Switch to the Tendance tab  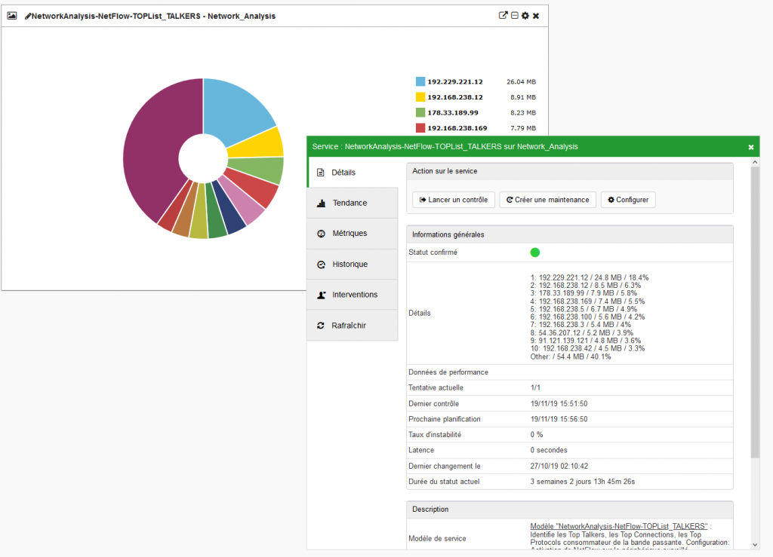click(x=353, y=203)
